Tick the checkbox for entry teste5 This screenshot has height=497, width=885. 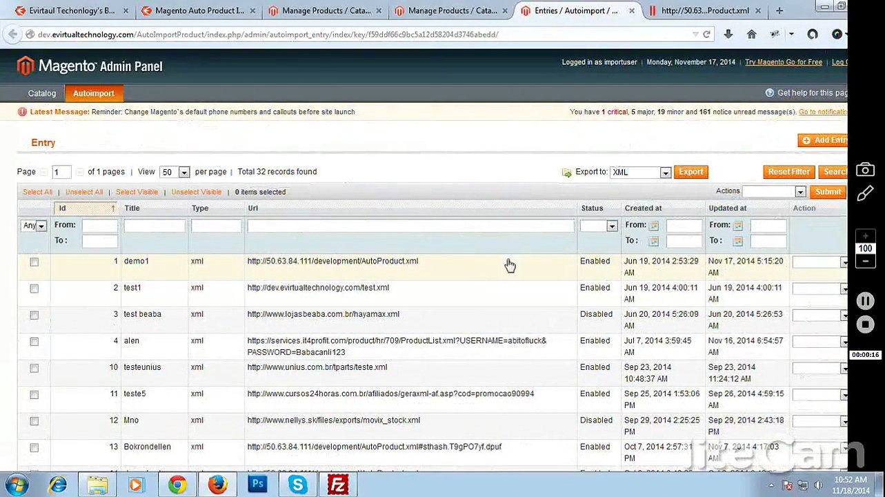point(34,394)
